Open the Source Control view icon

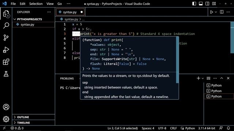click(x=6, y=37)
